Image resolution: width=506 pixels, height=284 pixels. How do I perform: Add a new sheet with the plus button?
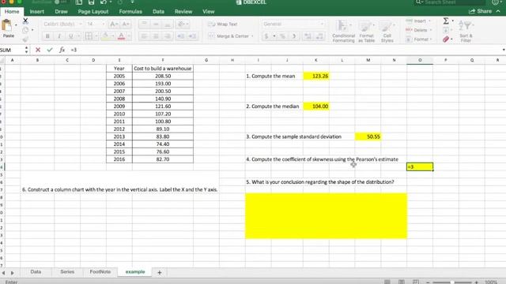(160, 272)
